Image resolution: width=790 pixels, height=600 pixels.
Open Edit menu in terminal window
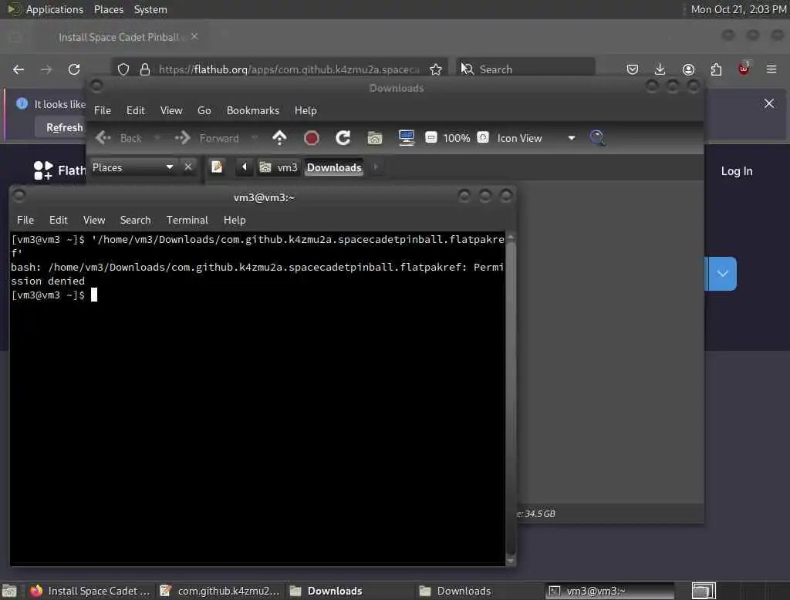click(x=59, y=220)
